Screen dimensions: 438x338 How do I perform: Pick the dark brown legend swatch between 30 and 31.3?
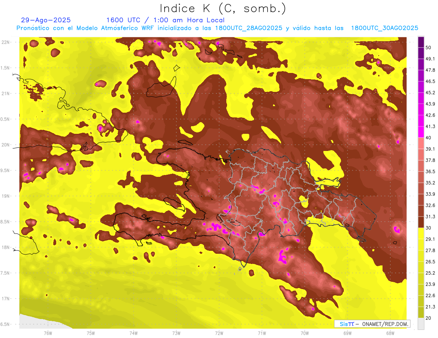click(x=421, y=222)
